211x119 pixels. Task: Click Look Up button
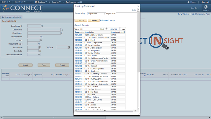81,20
